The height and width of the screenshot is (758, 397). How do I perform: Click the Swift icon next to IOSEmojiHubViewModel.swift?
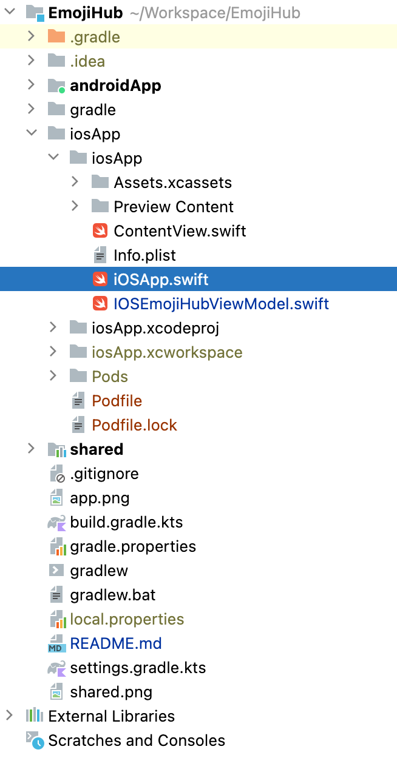point(100,304)
